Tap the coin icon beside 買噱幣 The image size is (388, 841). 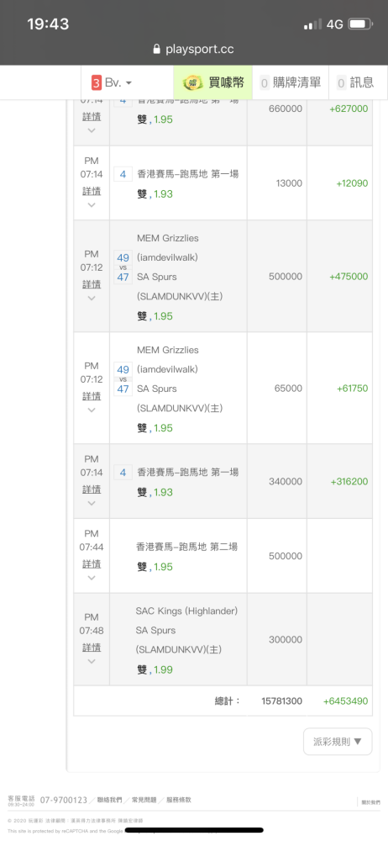[193, 82]
